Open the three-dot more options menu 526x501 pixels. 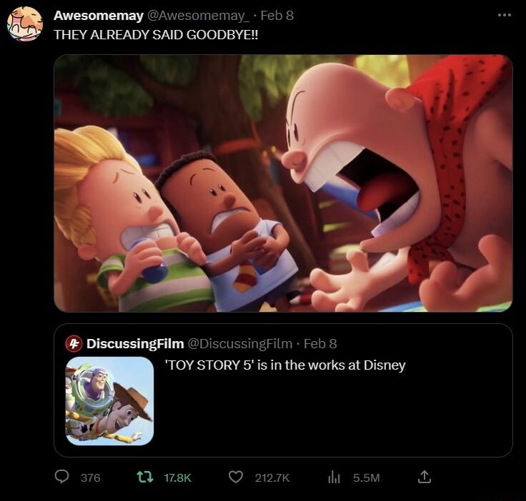(505, 15)
